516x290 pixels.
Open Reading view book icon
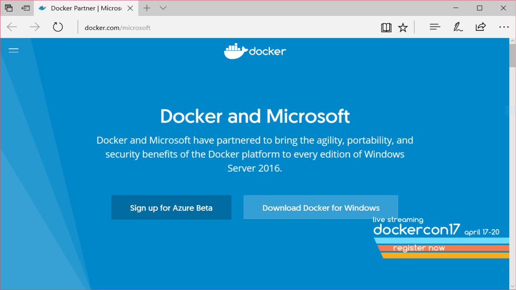pos(386,28)
